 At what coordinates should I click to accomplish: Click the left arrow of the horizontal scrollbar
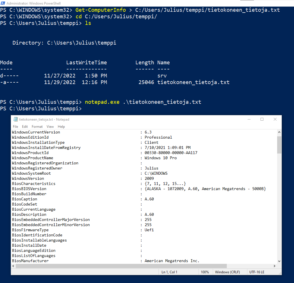13,266
